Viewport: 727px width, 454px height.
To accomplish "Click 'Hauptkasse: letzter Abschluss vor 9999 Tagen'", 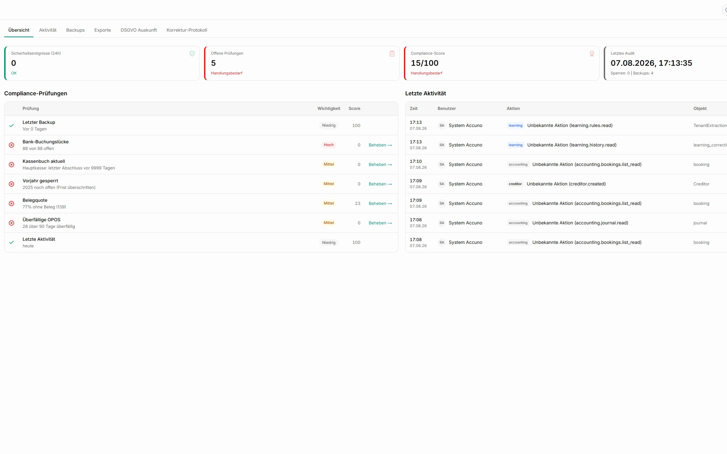I will coord(69,168).
